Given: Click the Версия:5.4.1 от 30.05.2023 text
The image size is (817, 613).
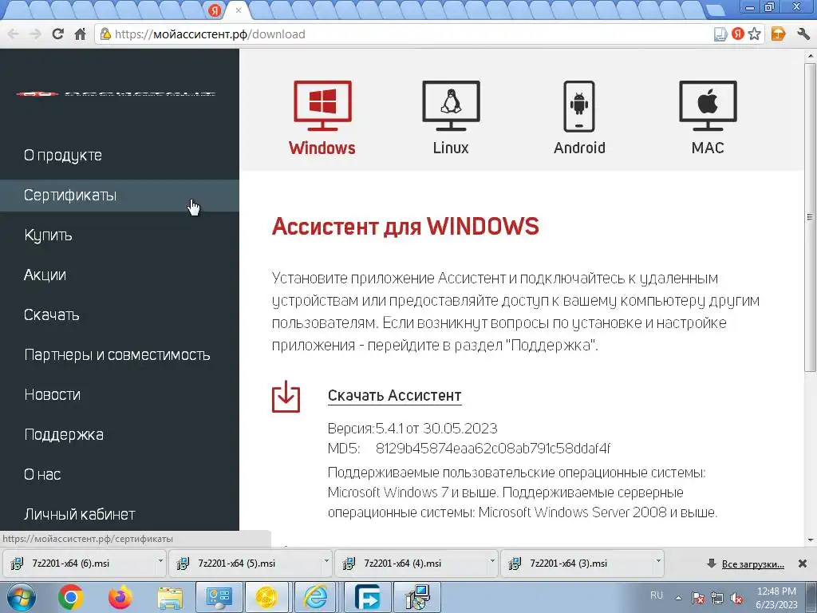Looking at the screenshot, I should tap(412, 429).
